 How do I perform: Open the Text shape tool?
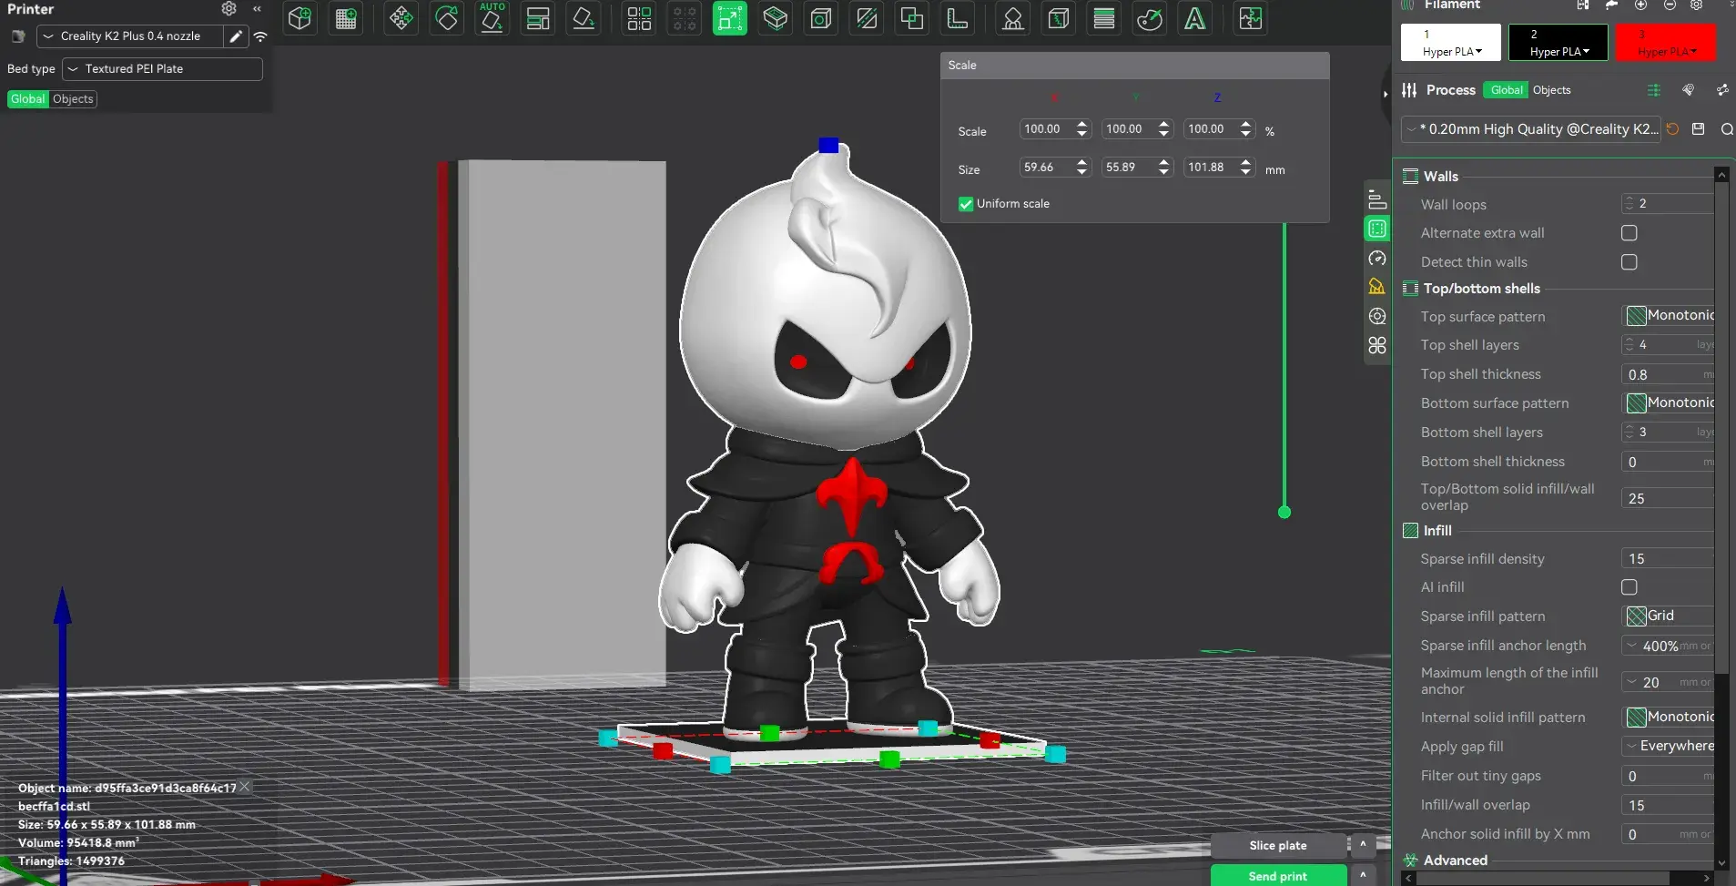(x=1195, y=18)
